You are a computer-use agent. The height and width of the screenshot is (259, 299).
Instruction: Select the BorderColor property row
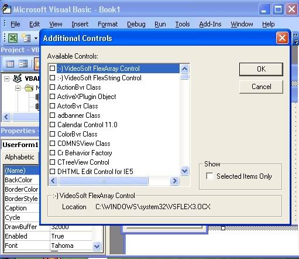coord(22,189)
